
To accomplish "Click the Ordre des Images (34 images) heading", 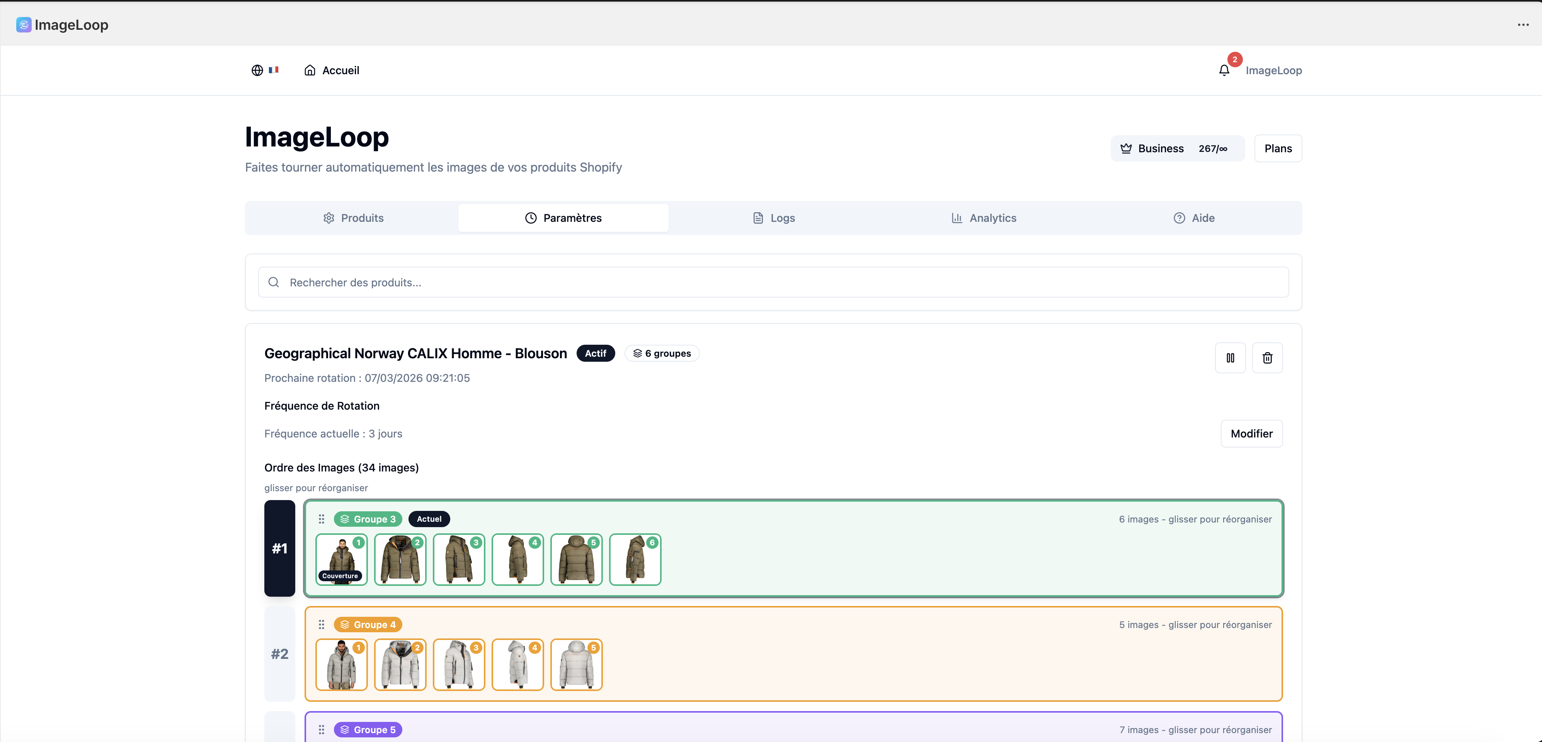I will click(x=341, y=468).
